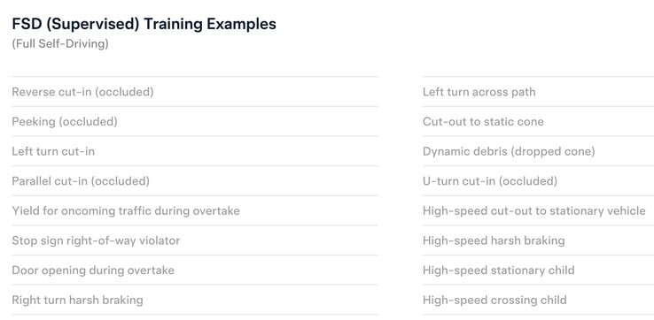
Task: Select the U-turn cut-in (occluded) row
Action: tap(538, 181)
